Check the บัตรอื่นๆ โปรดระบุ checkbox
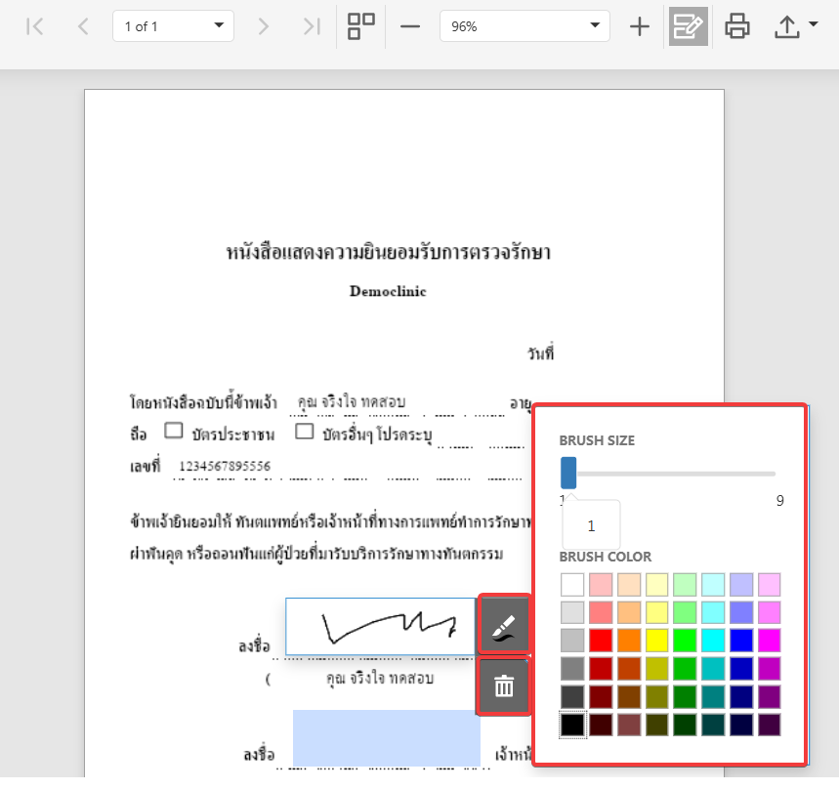839x789 pixels. click(x=305, y=432)
